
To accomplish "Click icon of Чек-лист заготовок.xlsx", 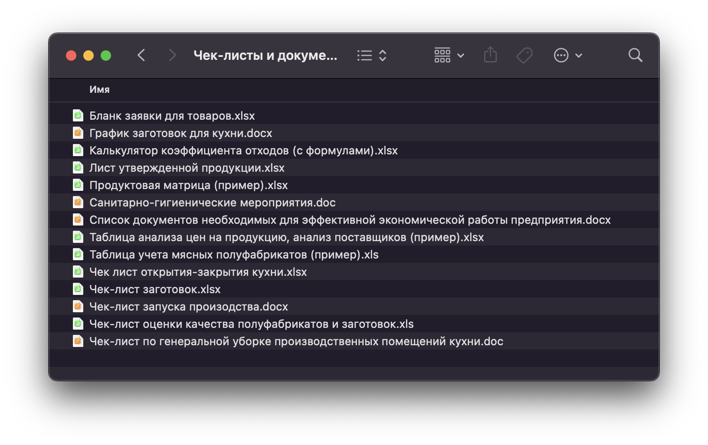I will coord(78,289).
